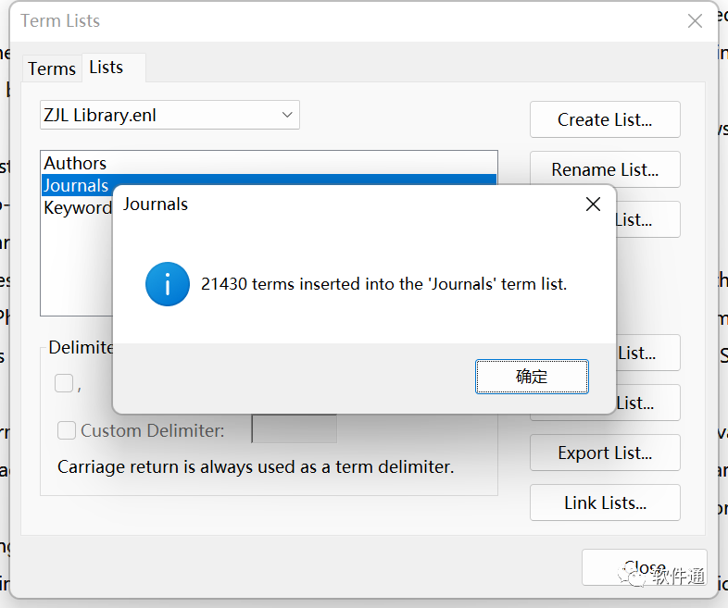The height and width of the screenshot is (608, 728).
Task: Enable the comma delimiter checkbox
Action: pyautogui.click(x=64, y=383)
